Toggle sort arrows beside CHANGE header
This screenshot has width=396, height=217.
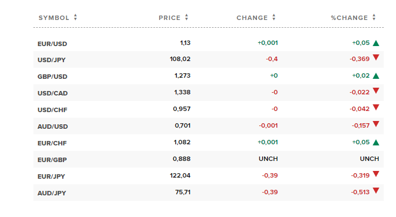coord(274,17)
